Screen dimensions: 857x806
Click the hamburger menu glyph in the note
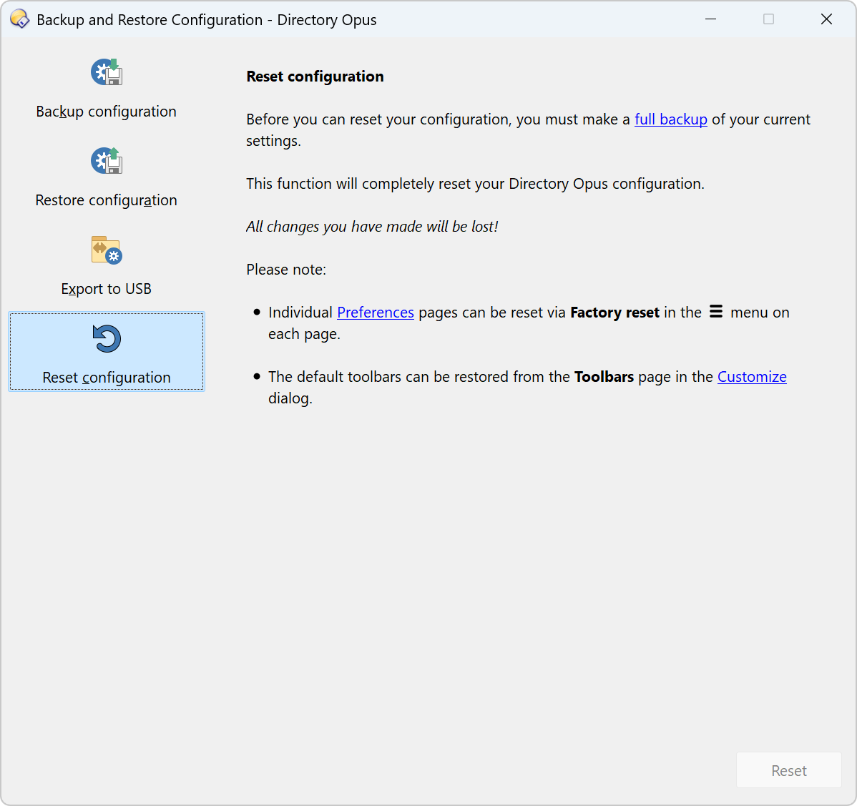[715, 312]
